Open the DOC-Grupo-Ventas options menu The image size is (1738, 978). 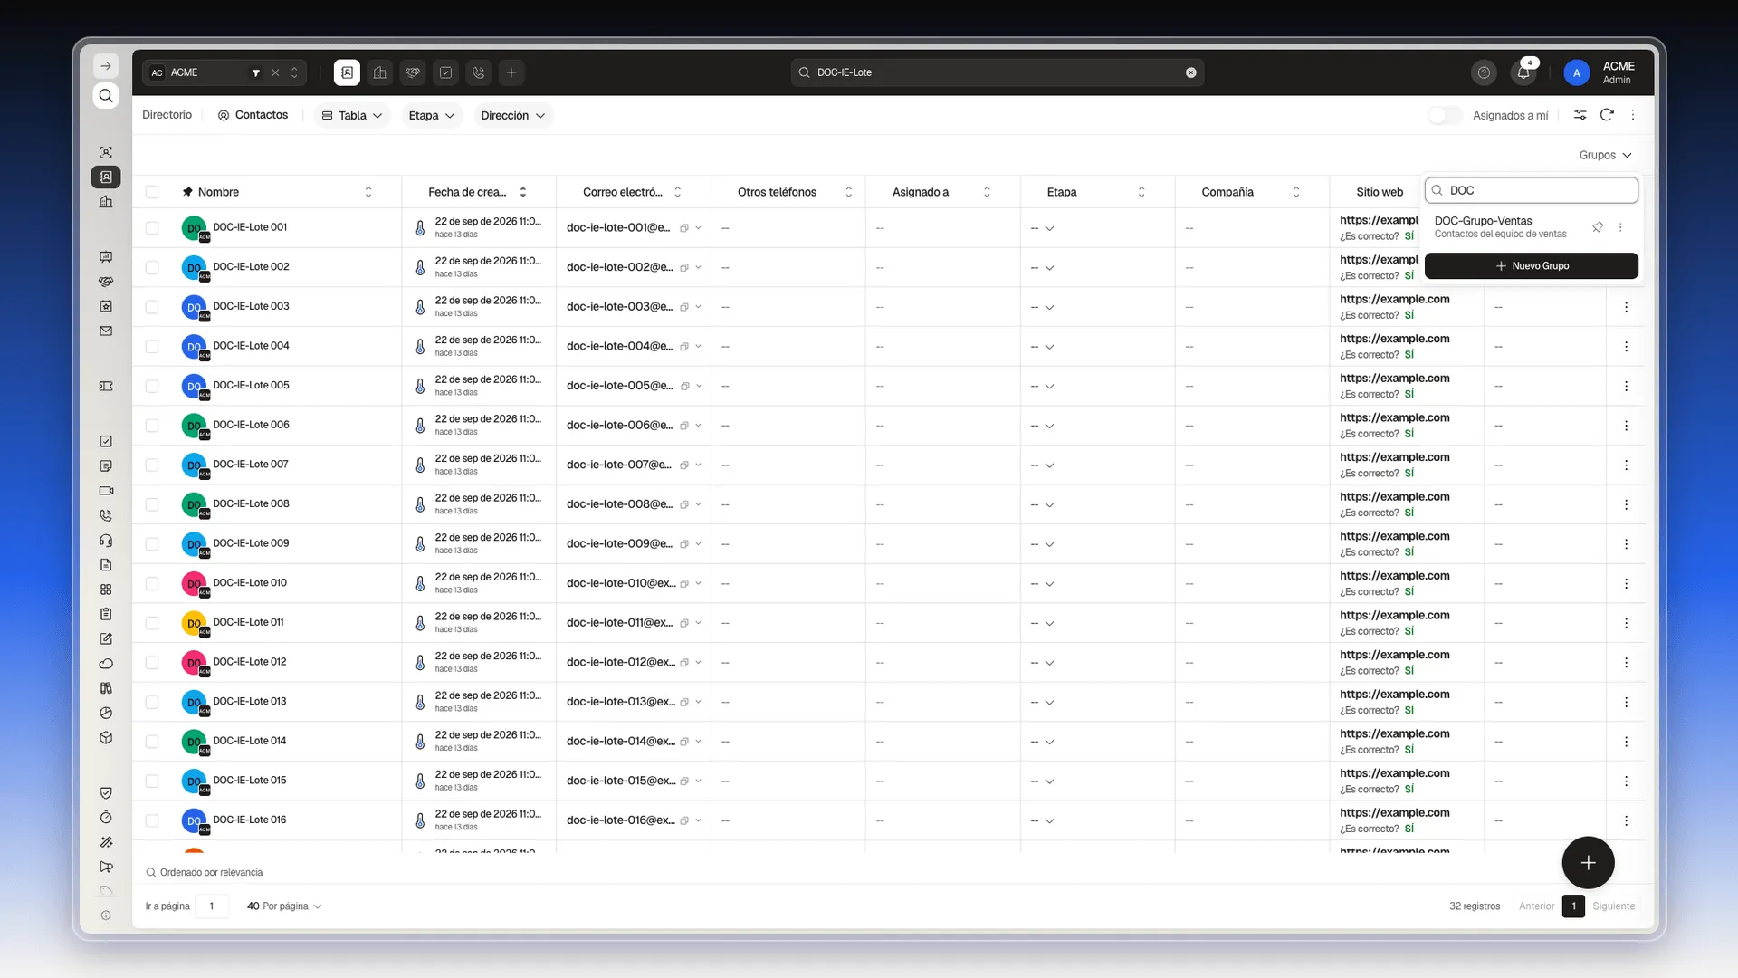[x=1620, y=227]
